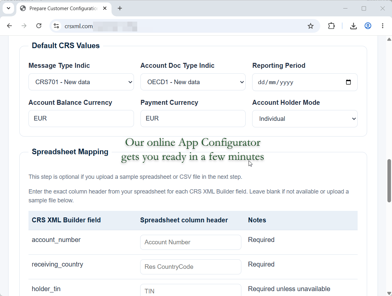Reload the current page

[x=39, y=26]
